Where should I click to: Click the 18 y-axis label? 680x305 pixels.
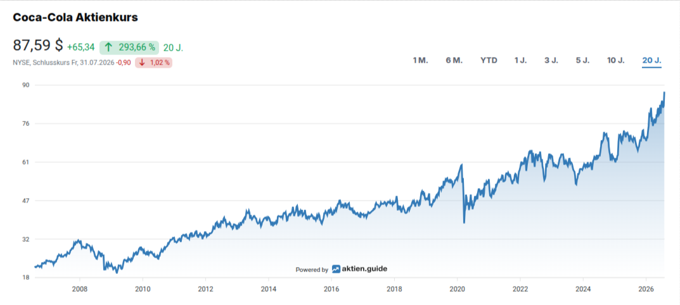(25, 278)
